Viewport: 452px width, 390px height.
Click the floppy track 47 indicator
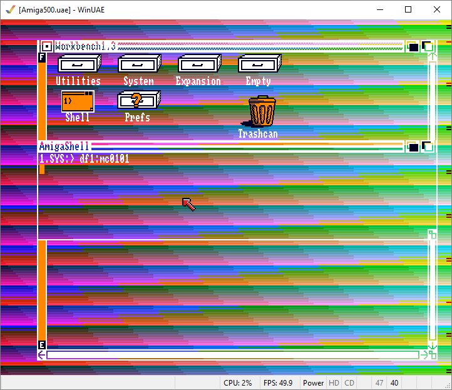coord(379,382)
